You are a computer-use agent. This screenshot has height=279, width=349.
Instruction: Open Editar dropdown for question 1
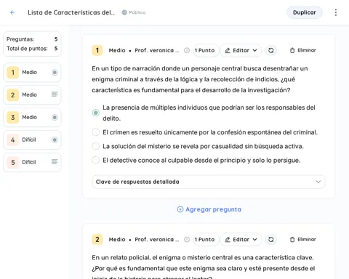click(x=241, y=50)
